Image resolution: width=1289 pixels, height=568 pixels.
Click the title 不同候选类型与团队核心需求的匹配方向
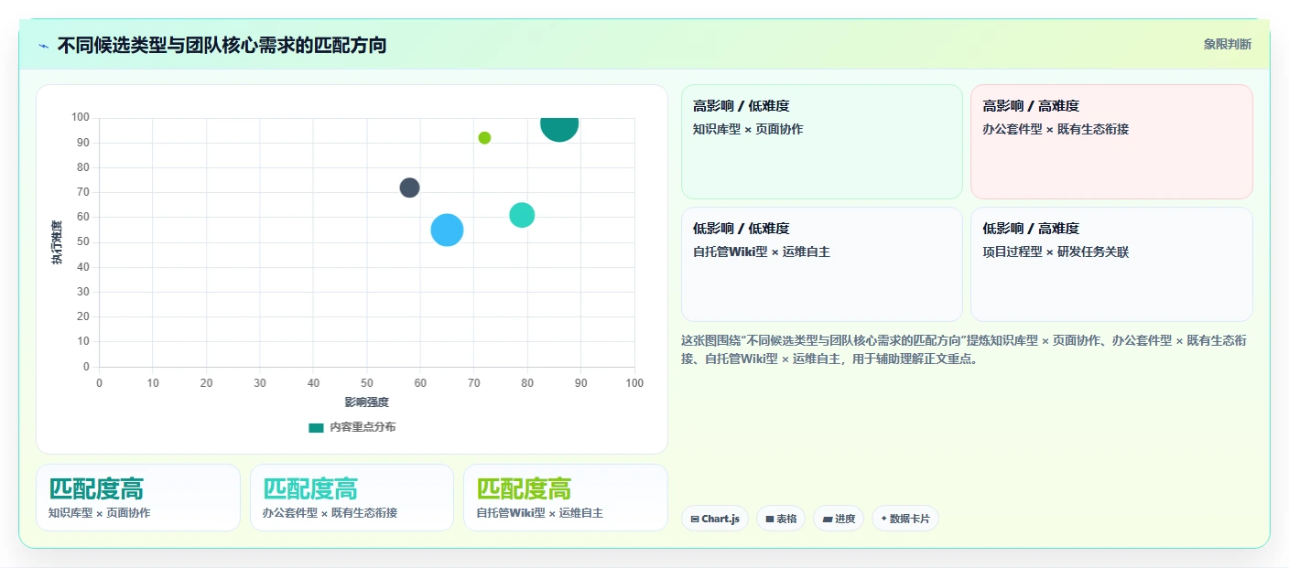pyautogui.click(x=222, y=45)
